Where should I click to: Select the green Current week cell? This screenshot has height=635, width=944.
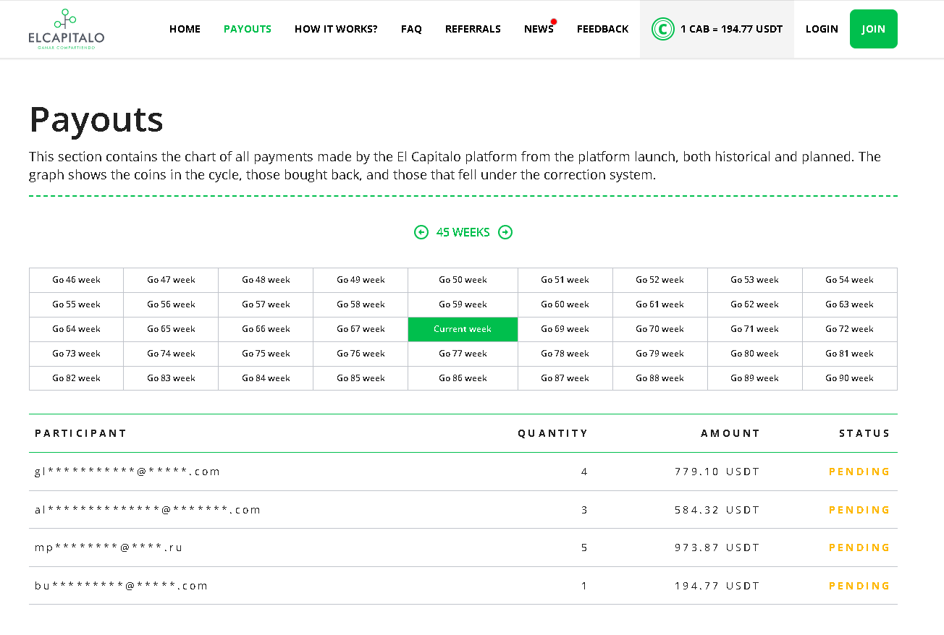(463, 329)
